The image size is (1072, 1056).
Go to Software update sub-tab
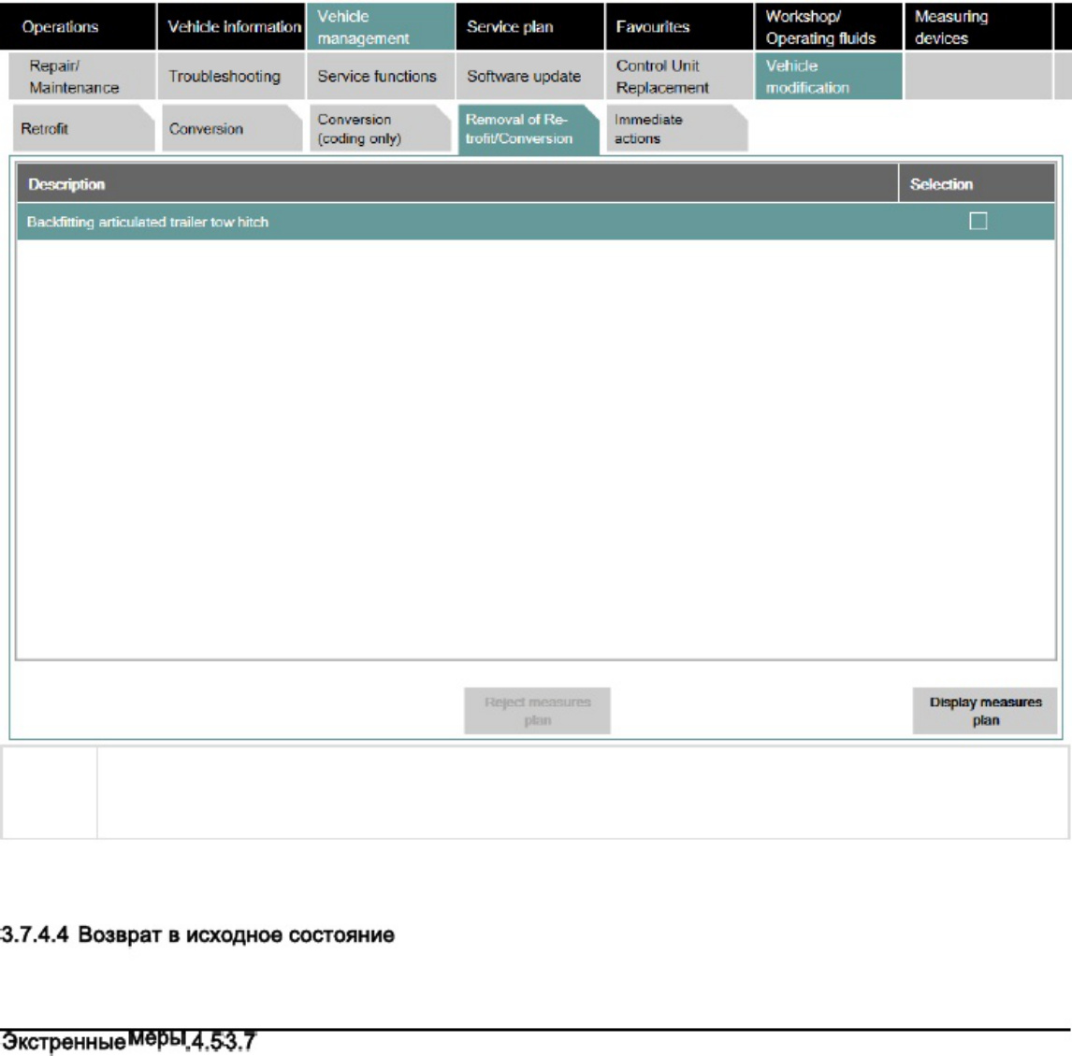(x=529, y=77)
